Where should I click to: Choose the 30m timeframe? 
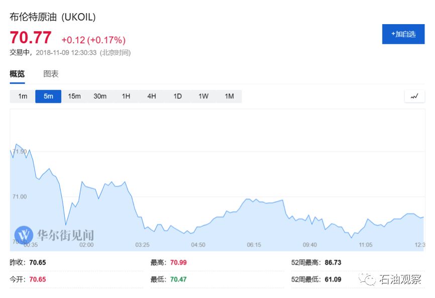[100, 96]
